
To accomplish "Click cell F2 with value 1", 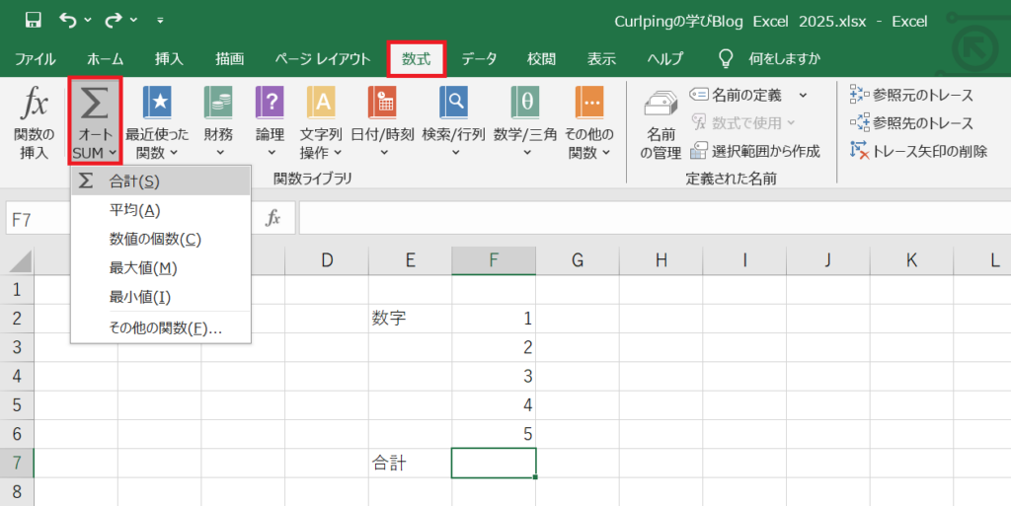I will coord(494,318).
